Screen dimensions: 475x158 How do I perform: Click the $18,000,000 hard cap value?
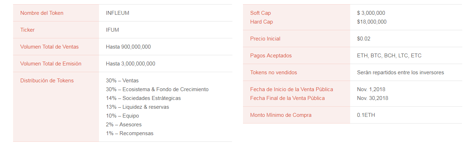372,22
